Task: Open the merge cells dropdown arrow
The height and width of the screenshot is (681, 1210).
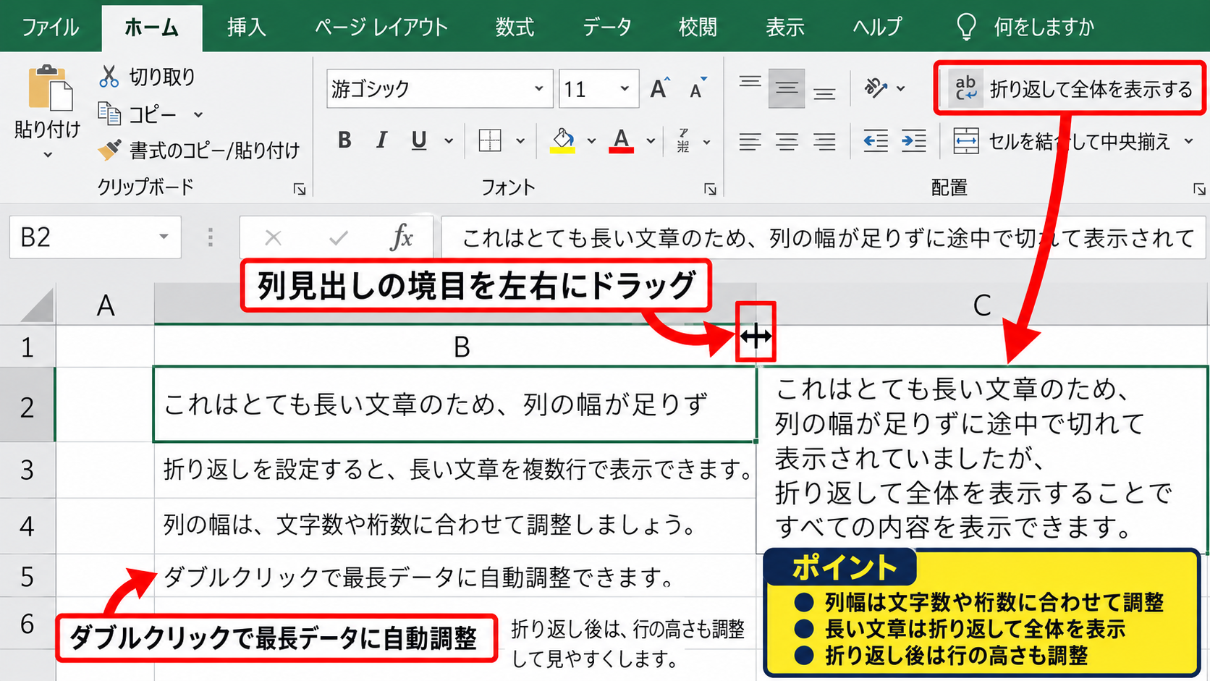Action: 1189,141
